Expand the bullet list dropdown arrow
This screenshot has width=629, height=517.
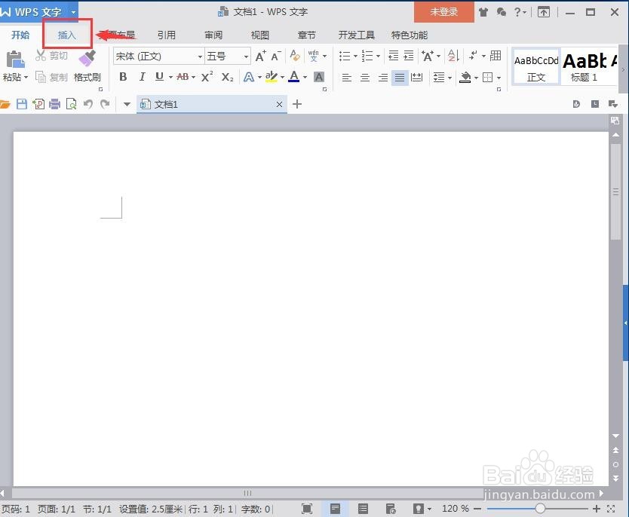coord(355,56)
